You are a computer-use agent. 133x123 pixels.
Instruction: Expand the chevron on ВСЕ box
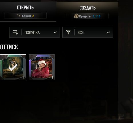108,33
